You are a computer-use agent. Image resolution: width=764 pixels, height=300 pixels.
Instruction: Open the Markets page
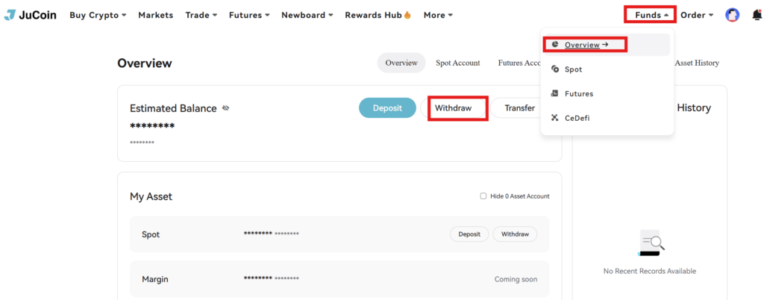(156, 15)
